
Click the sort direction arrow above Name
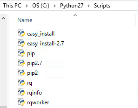(x=75, y=15)
